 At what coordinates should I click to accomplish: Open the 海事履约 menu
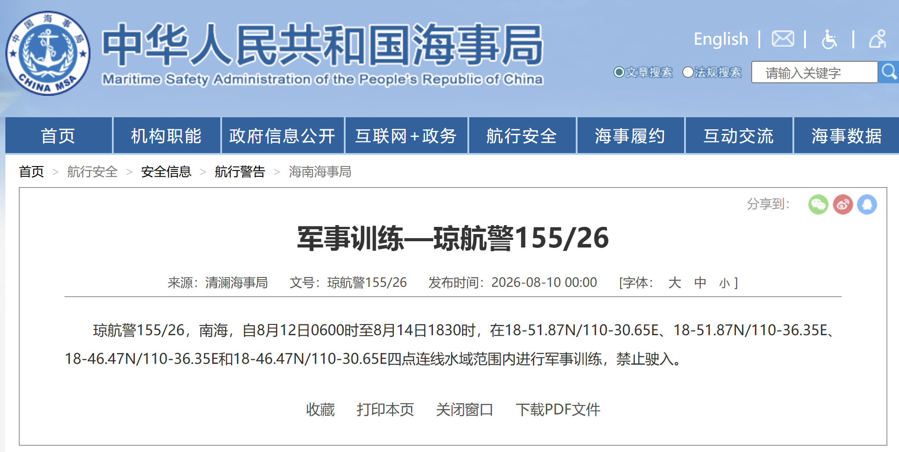pos(630,136)
